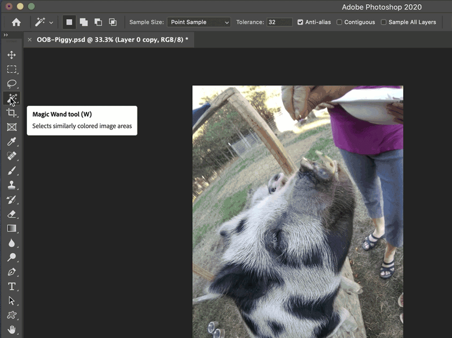Select the Spot Healing Brush tool
Image resolution: width=452 pixels, height=338 pixels.
12,156
